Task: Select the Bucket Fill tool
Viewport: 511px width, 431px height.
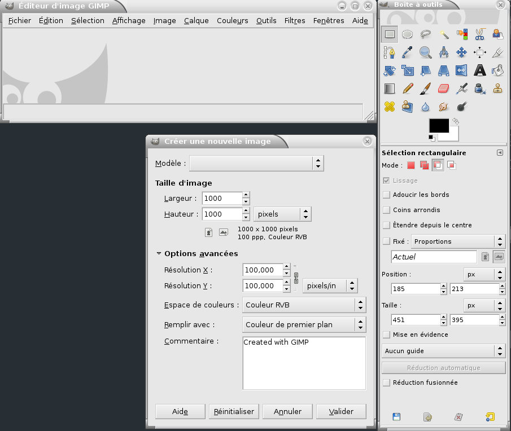Action: [x=497, y=71]
